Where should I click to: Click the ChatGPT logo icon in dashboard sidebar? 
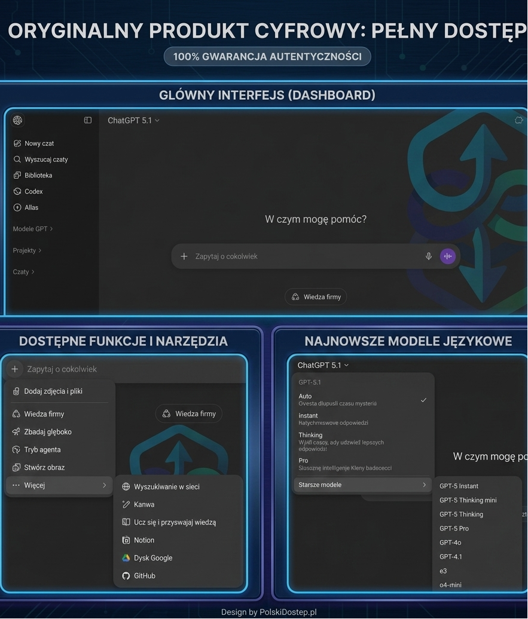tap(17, 120)
